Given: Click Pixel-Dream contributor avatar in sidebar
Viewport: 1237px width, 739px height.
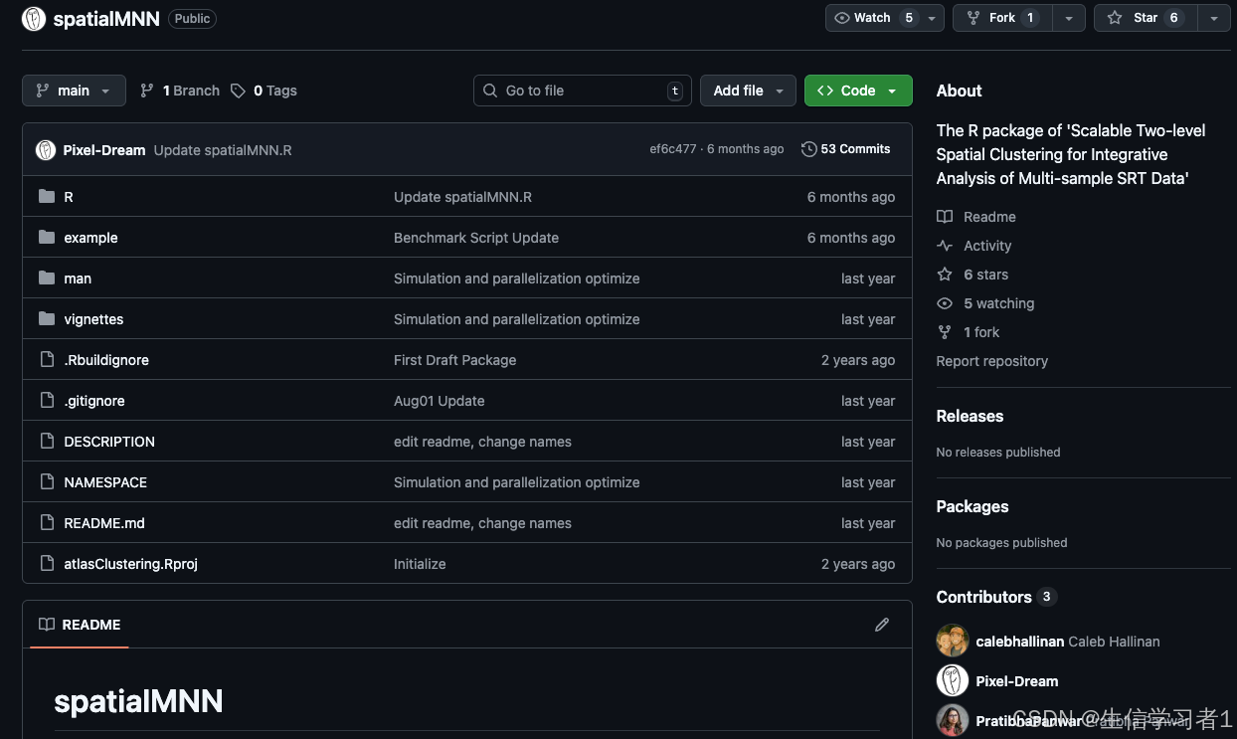Looking at the screenshot, I should tap(953, 680).
